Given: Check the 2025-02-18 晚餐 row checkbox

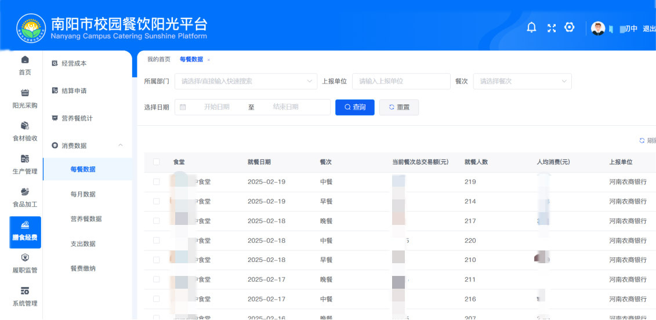Looking at the screenshot, I should point(157,221).
